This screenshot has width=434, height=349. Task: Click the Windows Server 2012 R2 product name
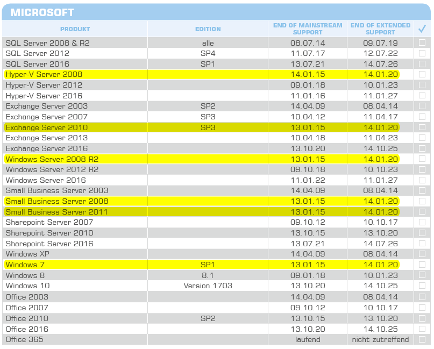pyautogui.click(x=52, y=169)
